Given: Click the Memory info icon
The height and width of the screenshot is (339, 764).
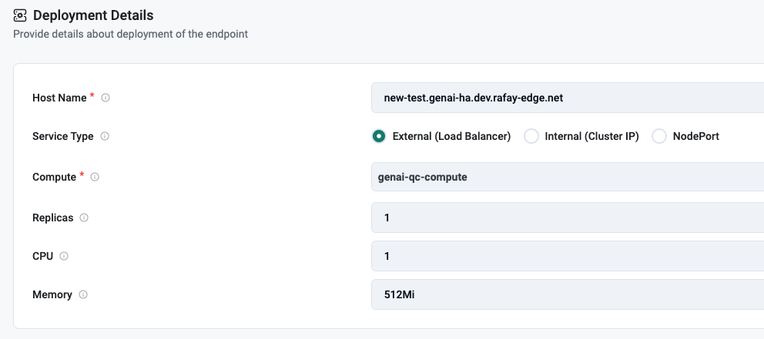Looking at the screenshot, I should (83, 294).
